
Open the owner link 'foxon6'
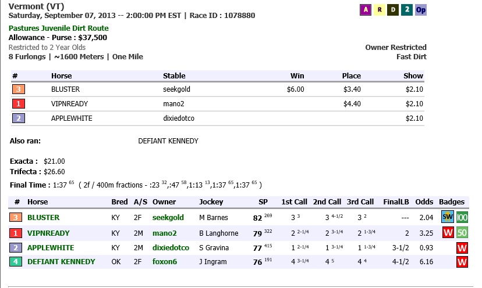click(x=165, y=262)
